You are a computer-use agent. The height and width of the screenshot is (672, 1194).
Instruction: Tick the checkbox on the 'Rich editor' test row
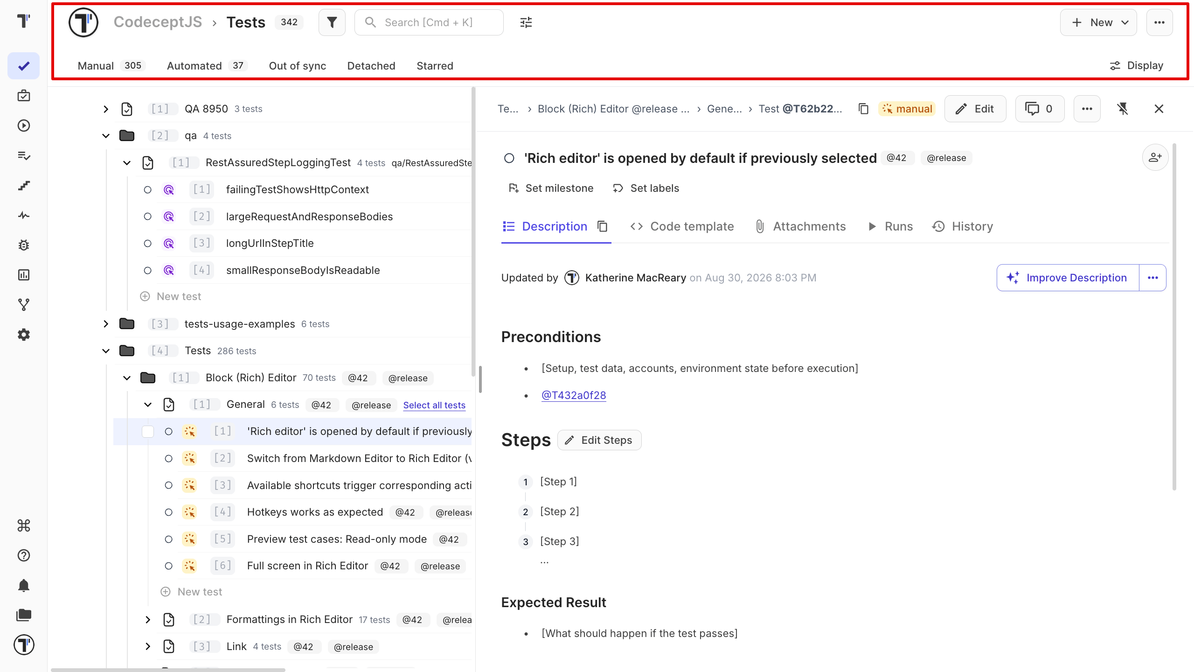[x=148, y=432]
